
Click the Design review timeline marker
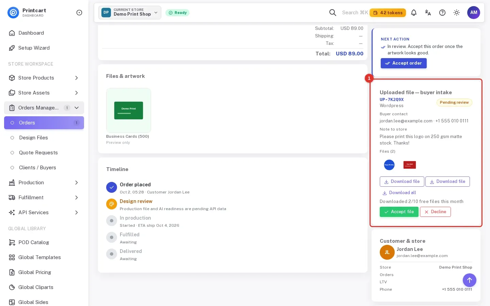112,204
